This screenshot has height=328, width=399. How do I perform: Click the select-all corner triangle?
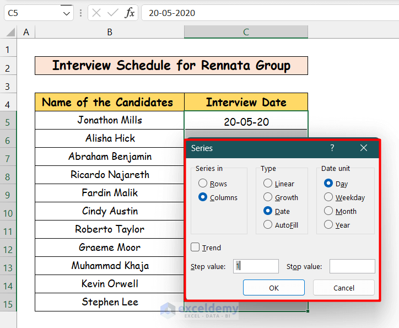pos(10,33)
